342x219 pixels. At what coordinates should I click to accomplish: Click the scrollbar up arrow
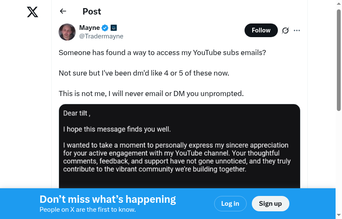coord(339,4)
